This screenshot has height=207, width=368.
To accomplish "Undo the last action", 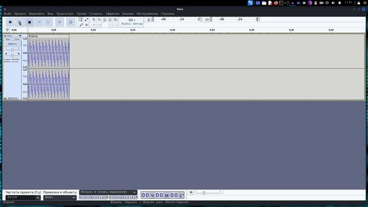I will (x=110, y=25).
